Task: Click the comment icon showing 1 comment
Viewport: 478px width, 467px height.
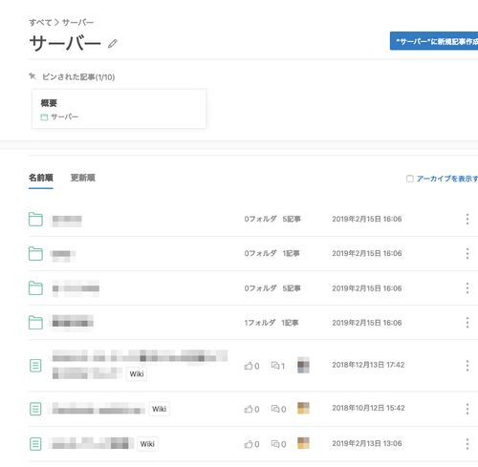Action: coord(275,366)
